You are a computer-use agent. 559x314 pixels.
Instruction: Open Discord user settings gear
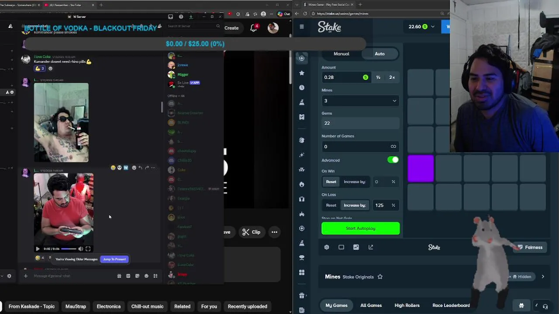point(9,276)
